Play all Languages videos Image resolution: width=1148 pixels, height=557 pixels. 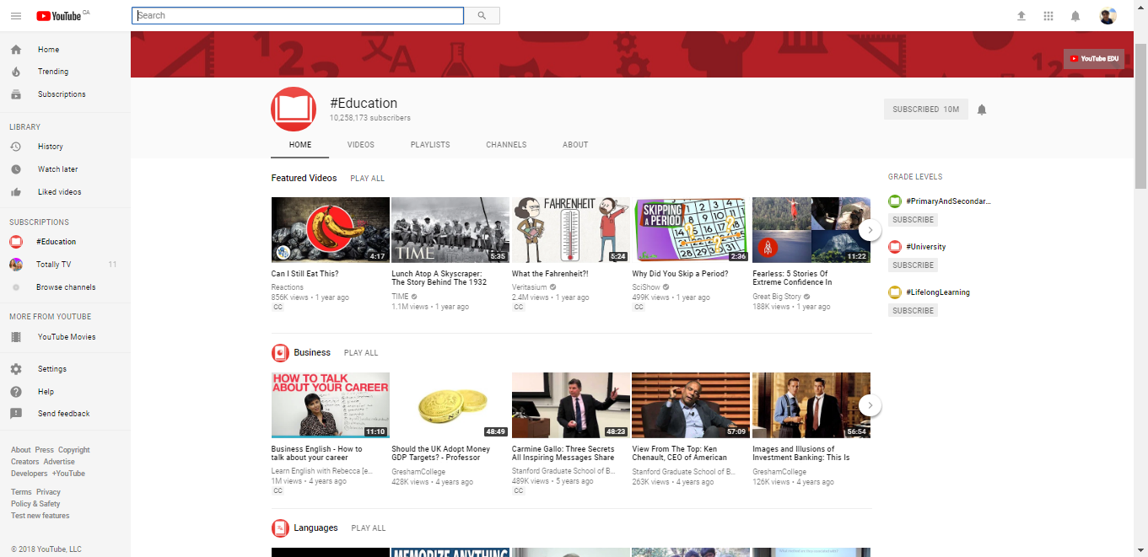[369, 528]
